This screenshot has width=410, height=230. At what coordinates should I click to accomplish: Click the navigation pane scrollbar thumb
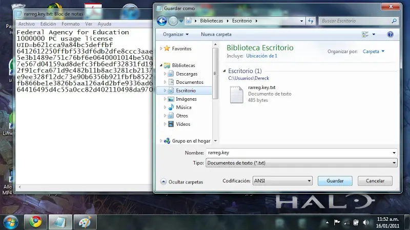point(215,74)
